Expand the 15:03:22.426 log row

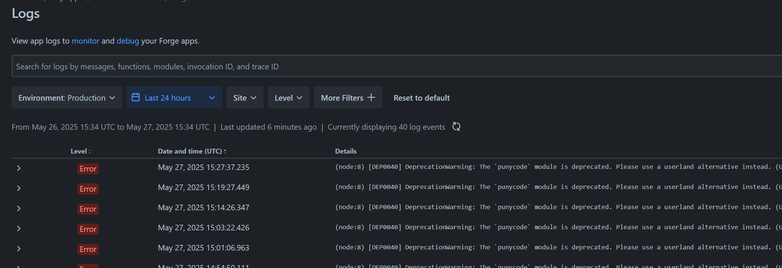coord(19,228)
